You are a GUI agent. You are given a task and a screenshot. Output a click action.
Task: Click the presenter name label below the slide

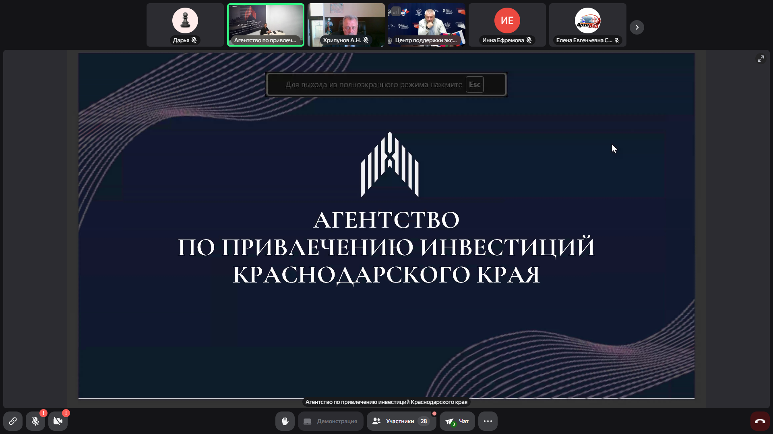[x=386, y=402]
